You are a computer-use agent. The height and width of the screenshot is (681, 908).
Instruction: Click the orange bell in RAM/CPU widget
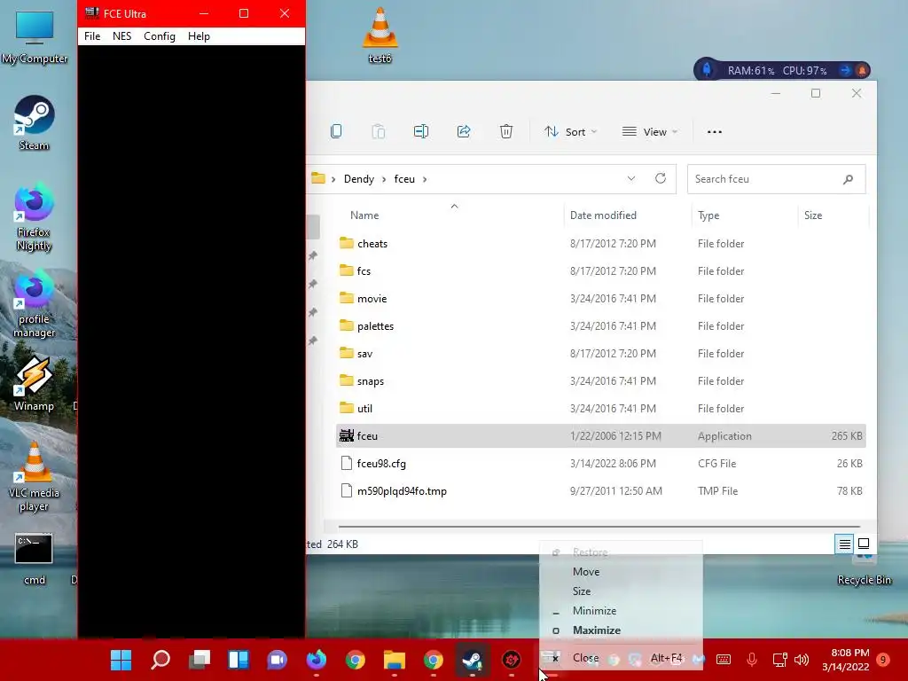(x=862, y=70)
